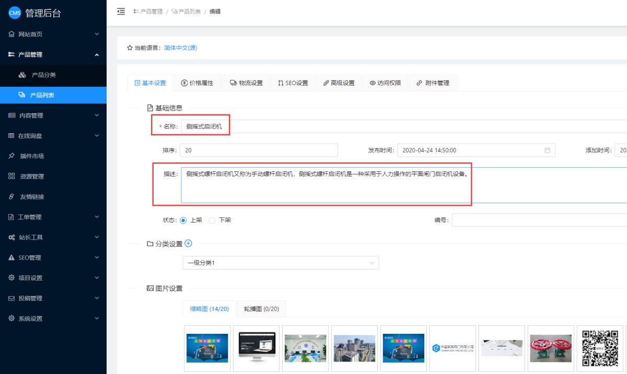The image size is (627, 374).
Task: Click the 简体中文(源) language link
Action: [180, 48]
